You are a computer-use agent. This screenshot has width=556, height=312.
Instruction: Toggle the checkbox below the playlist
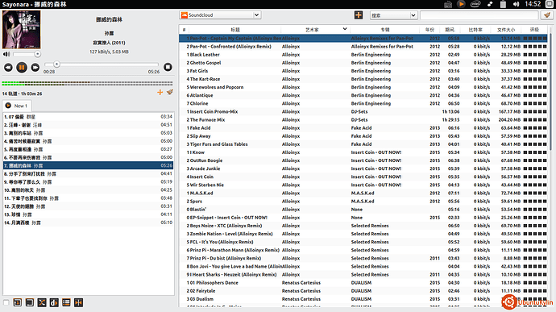[6, 302]
